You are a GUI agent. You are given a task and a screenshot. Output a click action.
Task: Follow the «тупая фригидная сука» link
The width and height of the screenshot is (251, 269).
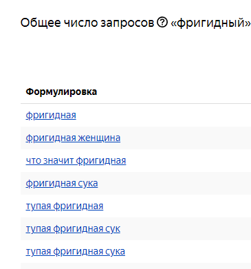click(75, 251)
